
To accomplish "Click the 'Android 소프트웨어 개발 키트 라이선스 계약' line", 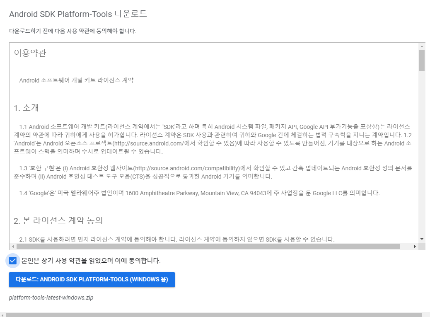I will point(76,80).
